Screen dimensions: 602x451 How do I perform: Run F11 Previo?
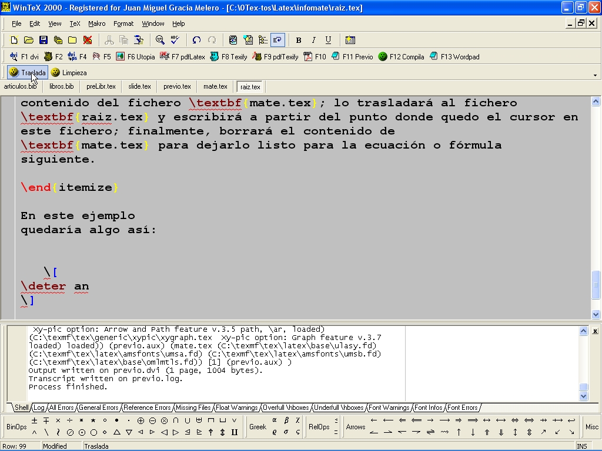pyautogui.click(x=352, y=57)
